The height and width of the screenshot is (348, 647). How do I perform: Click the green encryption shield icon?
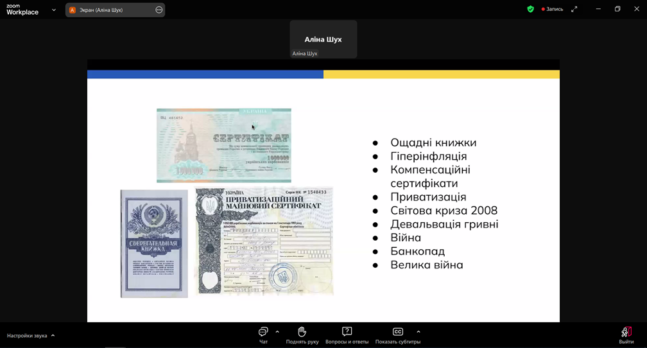530,9
